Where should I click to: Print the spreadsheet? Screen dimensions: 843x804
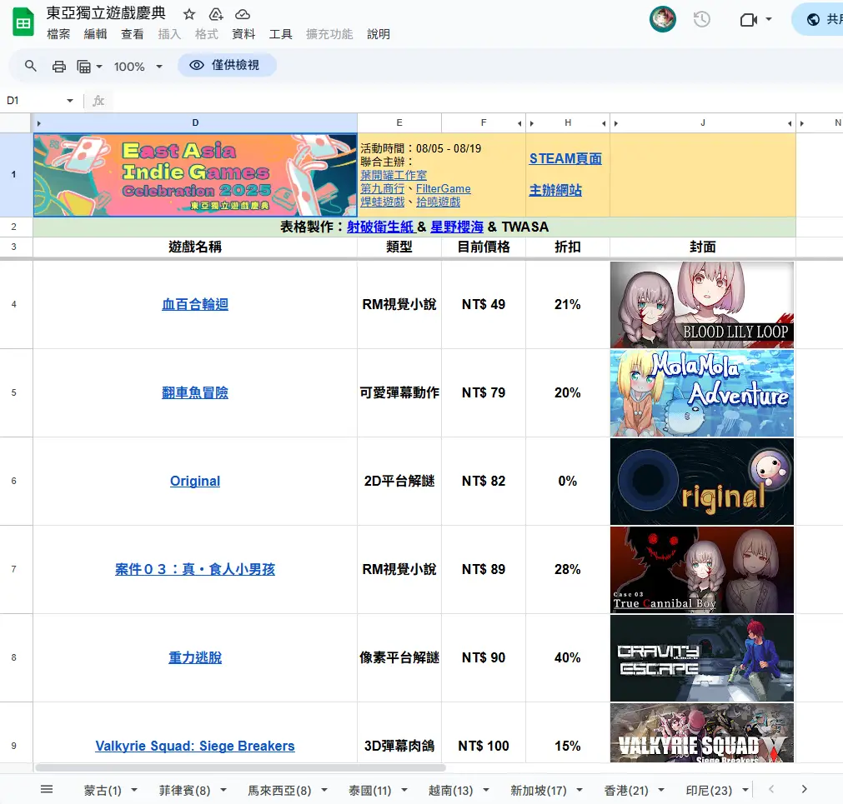point(58,66)
